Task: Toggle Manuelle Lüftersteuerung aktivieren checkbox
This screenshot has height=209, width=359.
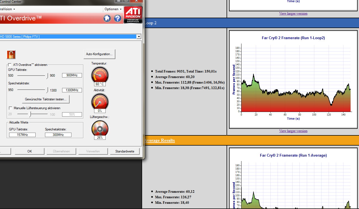Action: click(11, 108)
